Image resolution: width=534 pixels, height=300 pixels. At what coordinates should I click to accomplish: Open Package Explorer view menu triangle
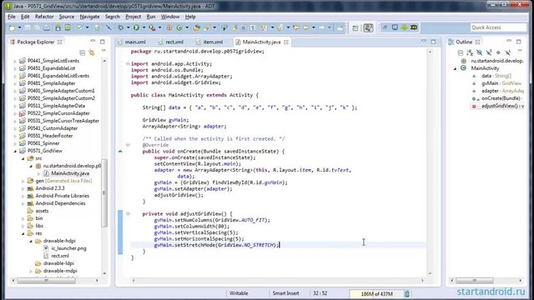pos(103,51)
